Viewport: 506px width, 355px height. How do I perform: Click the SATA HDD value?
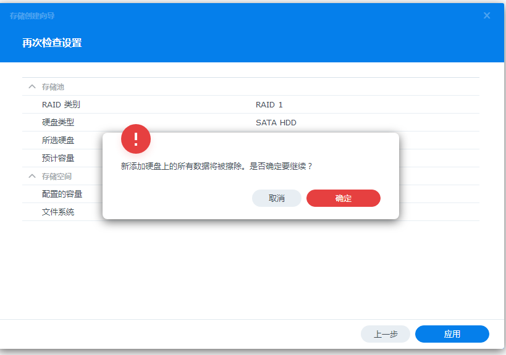(276, 123)
